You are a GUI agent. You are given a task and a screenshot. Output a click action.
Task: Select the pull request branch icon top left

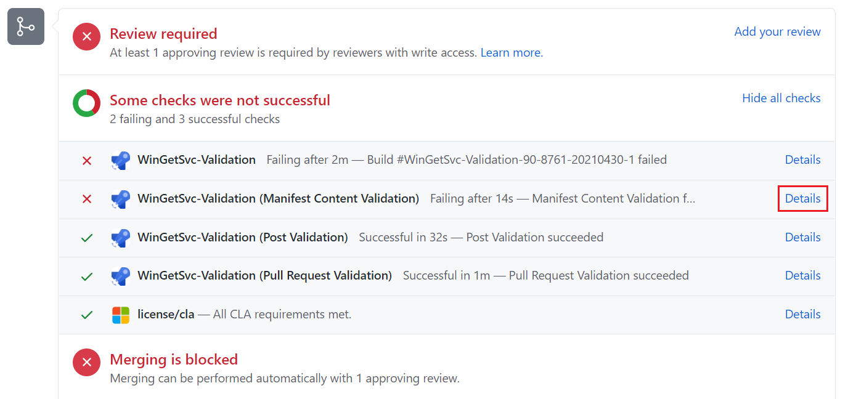pos(25,26)
